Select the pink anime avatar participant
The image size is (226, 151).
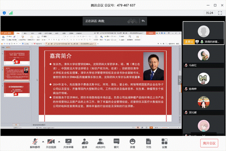point(204,126)
